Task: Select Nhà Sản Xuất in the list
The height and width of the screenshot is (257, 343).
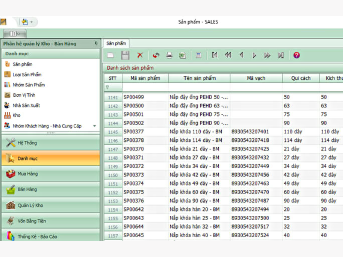Action: 27,105
